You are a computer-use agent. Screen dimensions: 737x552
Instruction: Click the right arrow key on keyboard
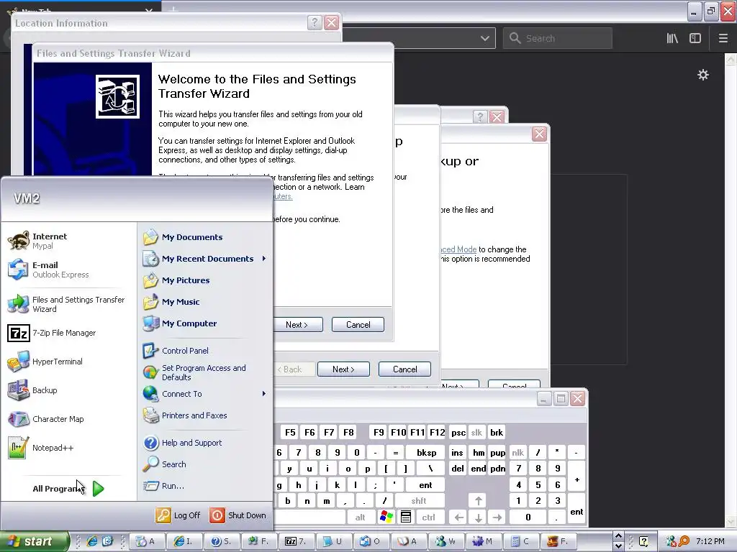(497, 517)
